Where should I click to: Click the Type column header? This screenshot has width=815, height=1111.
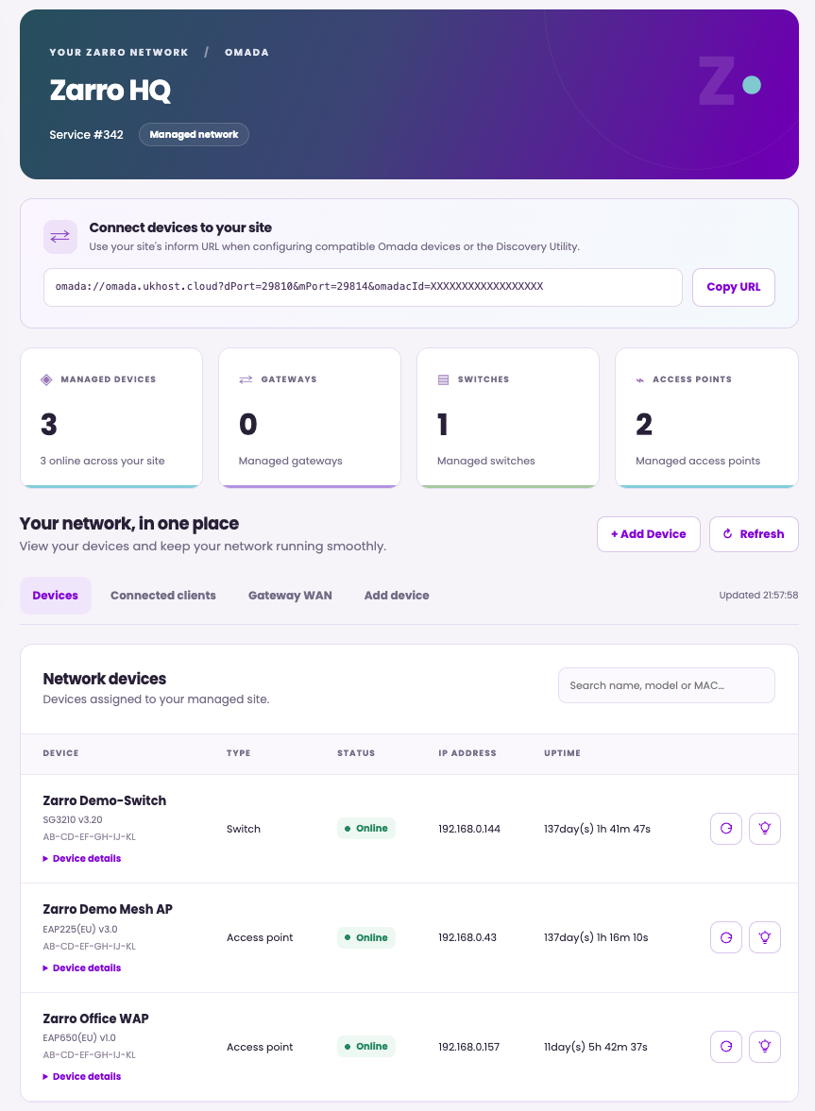[x=239, y=753]
